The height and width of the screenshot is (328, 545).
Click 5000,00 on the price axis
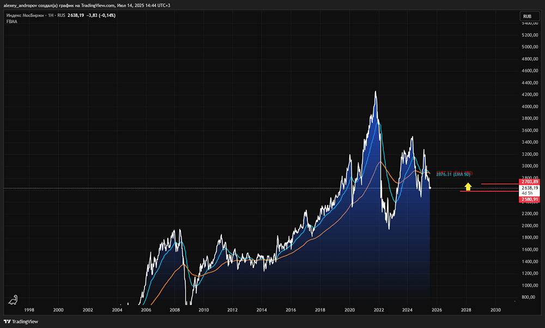click(530, 47)
